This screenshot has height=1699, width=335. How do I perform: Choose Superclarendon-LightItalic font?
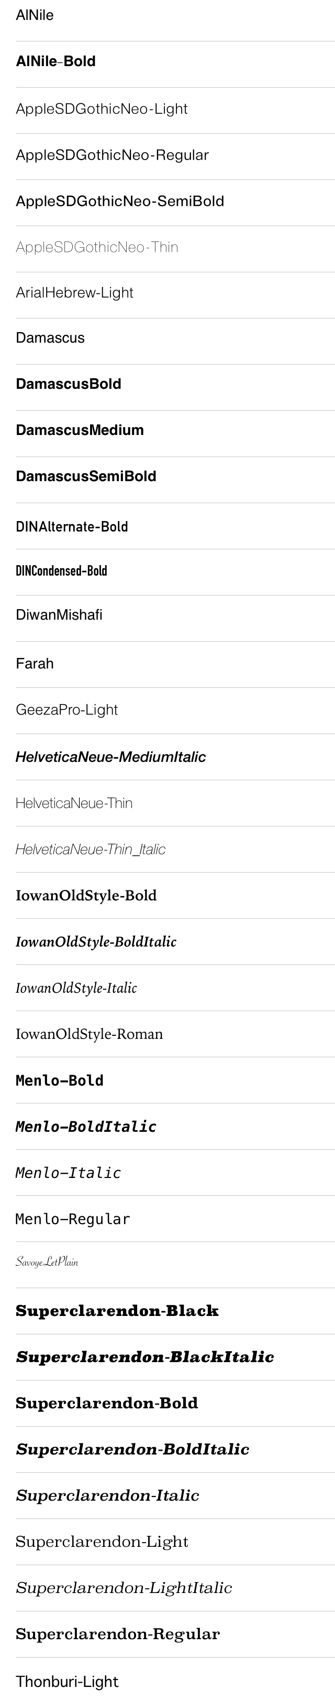pyautogui.click(x=167, y=1588)
